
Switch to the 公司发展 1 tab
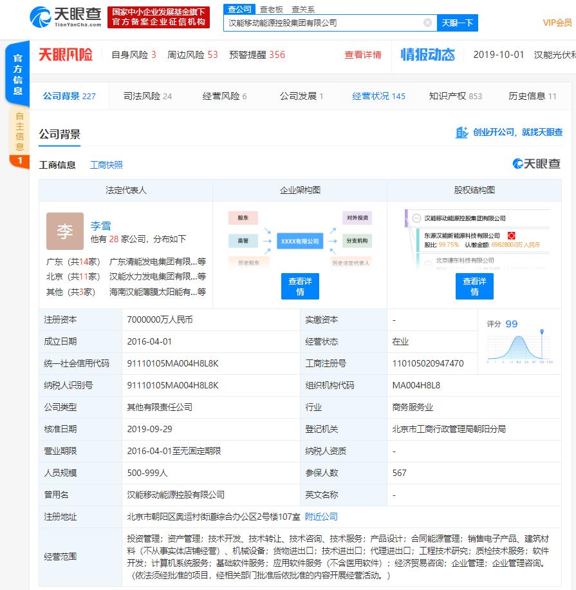click(x=302, y=97)
